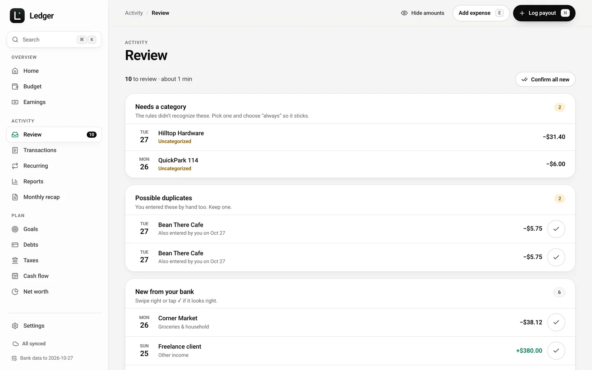The height and width of the screenshot is (370, 592).
Task: Click the Monthly recap document icon
Action: pos(15,197)
